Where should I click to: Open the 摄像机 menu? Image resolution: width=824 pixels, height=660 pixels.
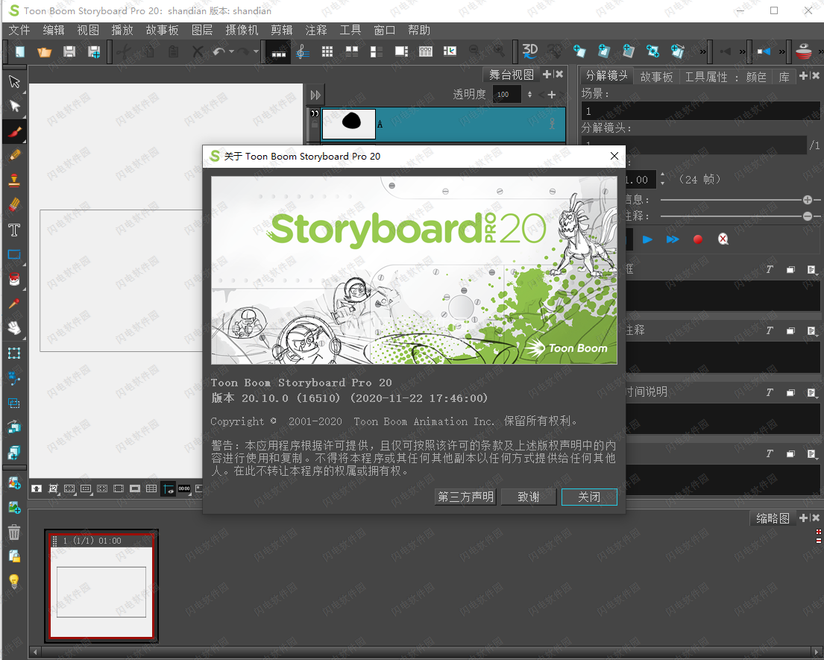[242, 30]
